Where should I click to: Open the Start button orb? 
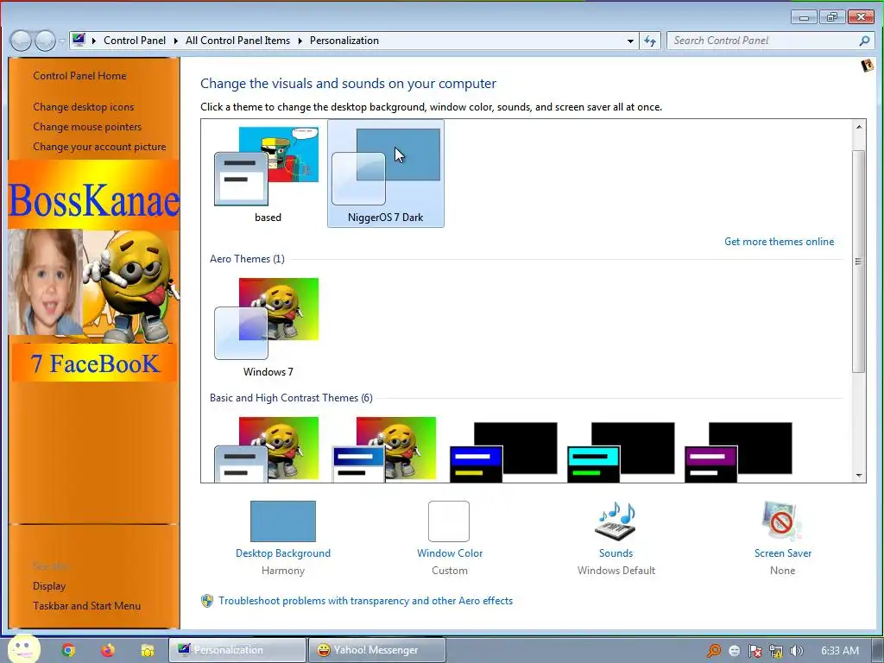[22, 649]
